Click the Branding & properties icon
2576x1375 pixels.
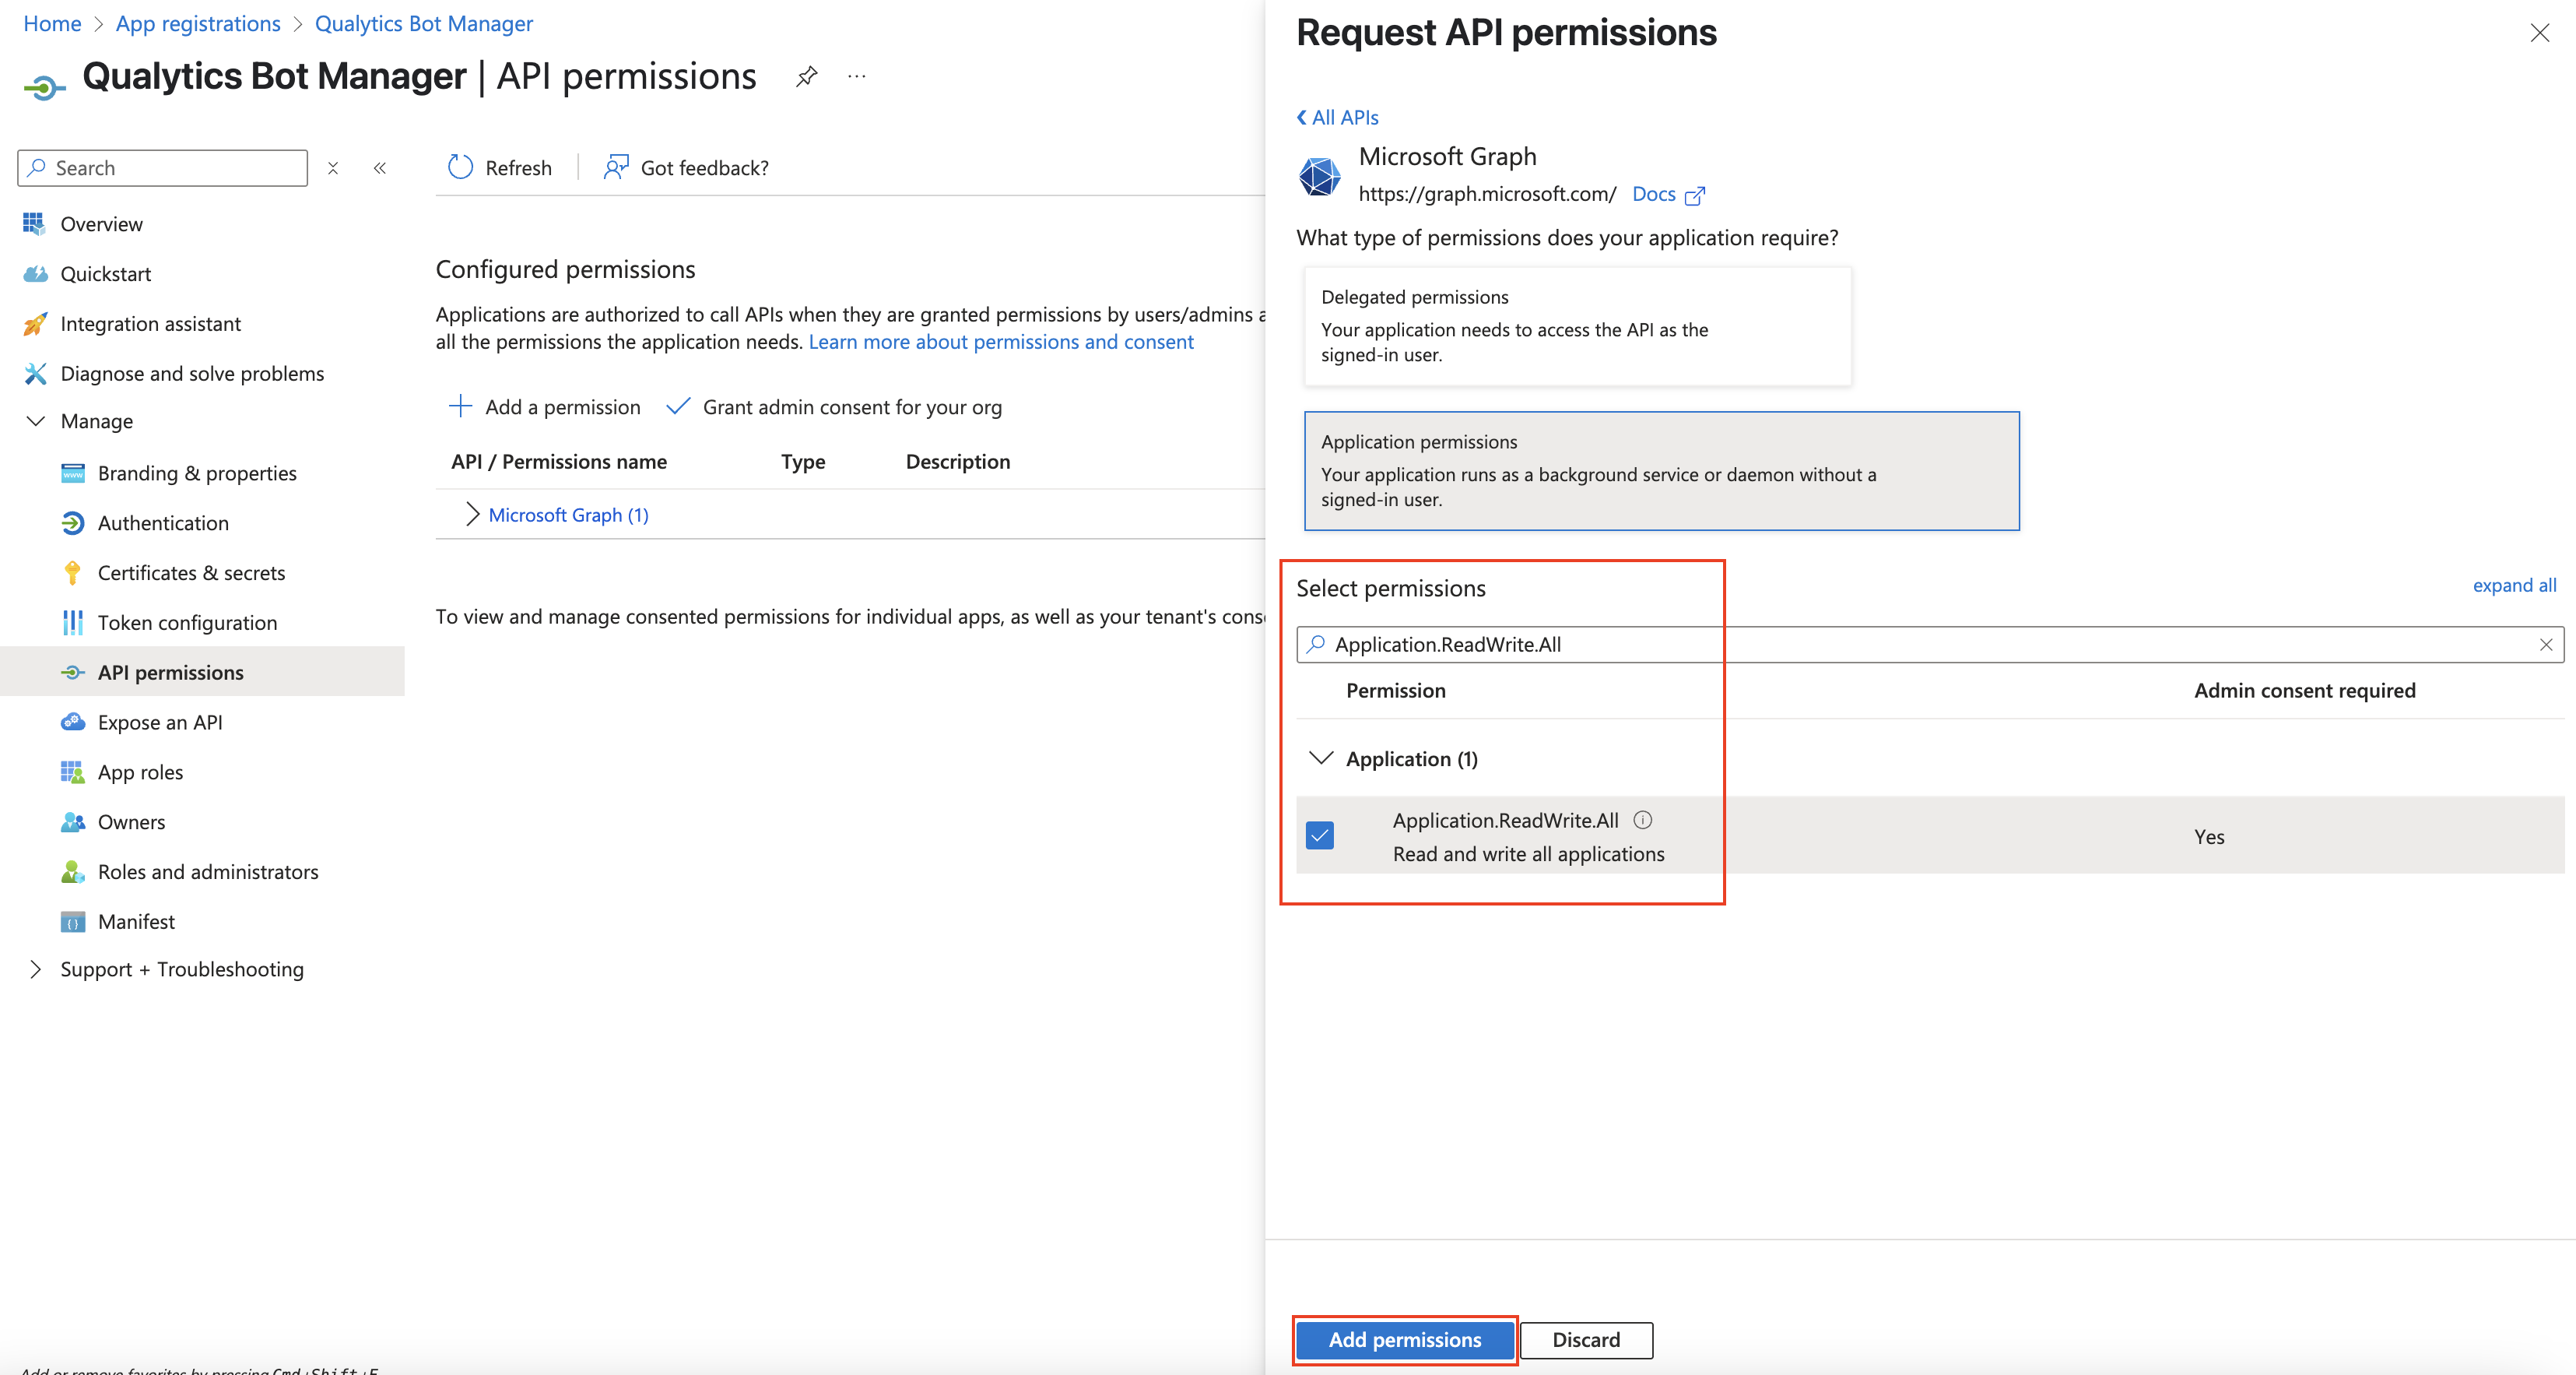click(x=73, y=473)
